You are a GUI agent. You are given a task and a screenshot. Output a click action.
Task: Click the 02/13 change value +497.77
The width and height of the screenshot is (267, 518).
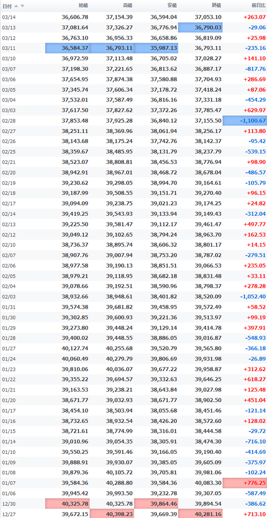tap(254, 224)
